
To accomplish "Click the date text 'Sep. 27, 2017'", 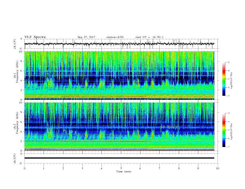I will point(86,37).
